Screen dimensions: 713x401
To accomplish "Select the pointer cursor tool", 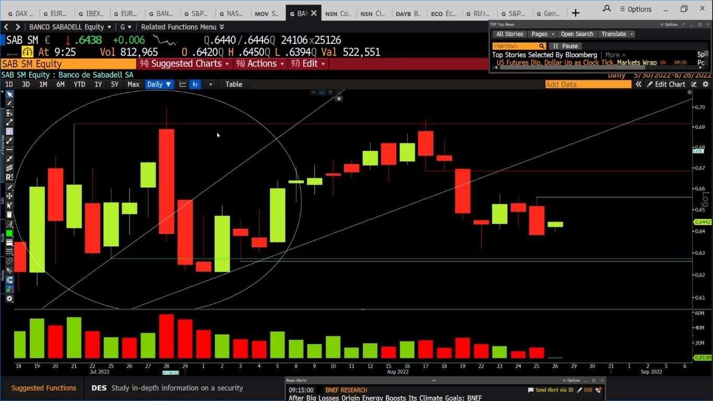I will coord(9,95).
